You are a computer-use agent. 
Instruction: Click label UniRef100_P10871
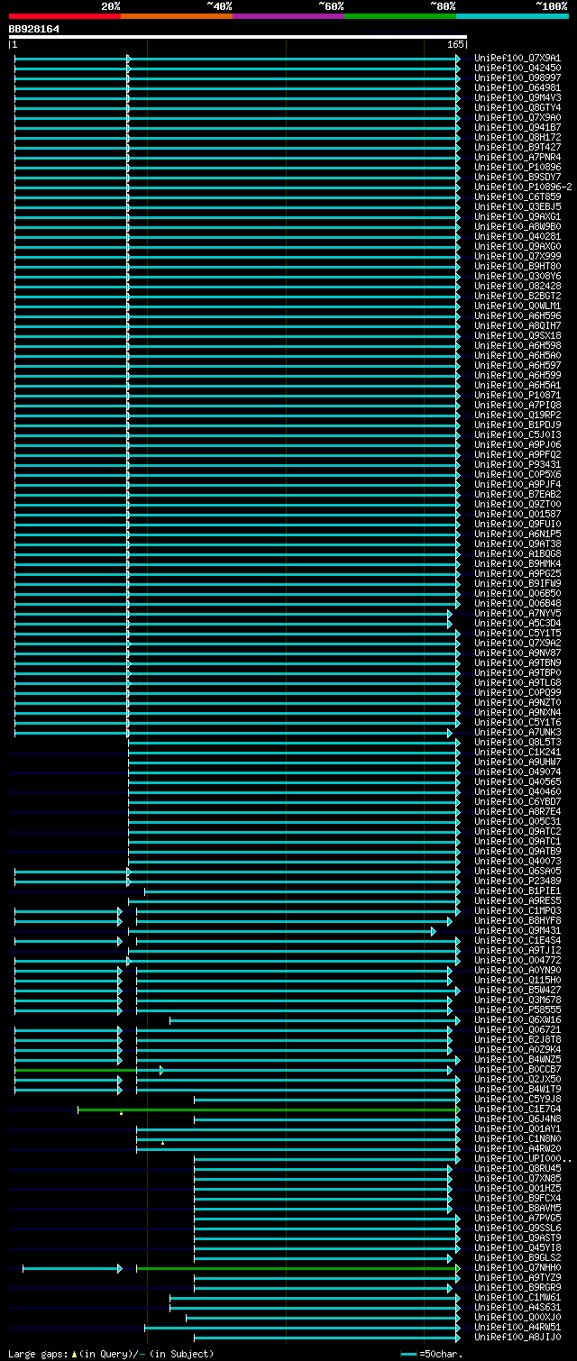(517, 396)
